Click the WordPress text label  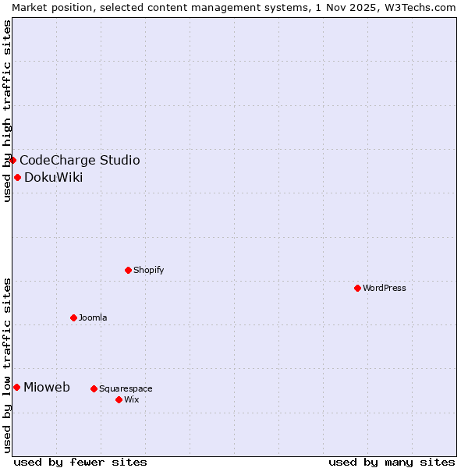[384, 288]
